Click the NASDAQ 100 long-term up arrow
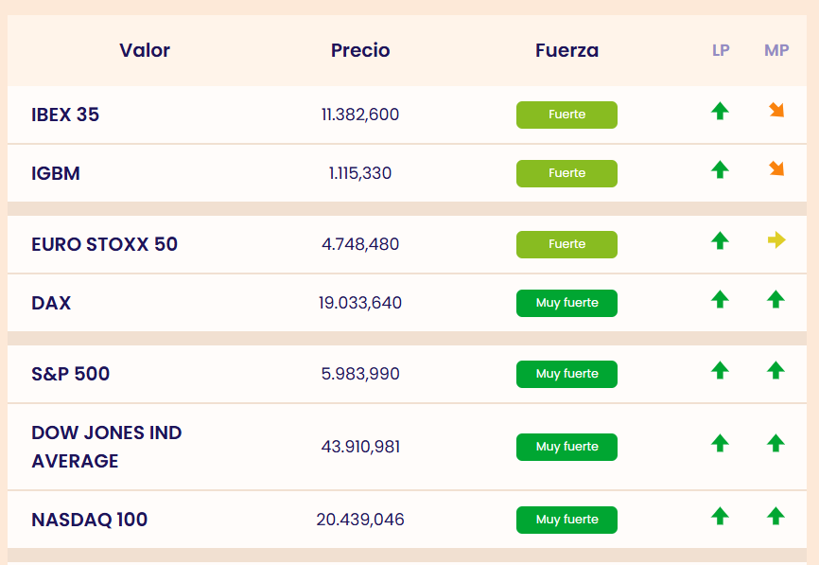The width and height of the screenshot is (819, 565). click(720, 516)
